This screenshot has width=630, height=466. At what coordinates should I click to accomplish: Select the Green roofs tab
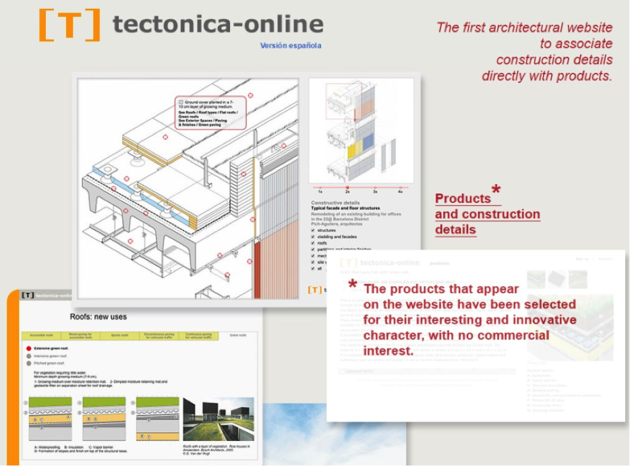click(x=238, y=335)
